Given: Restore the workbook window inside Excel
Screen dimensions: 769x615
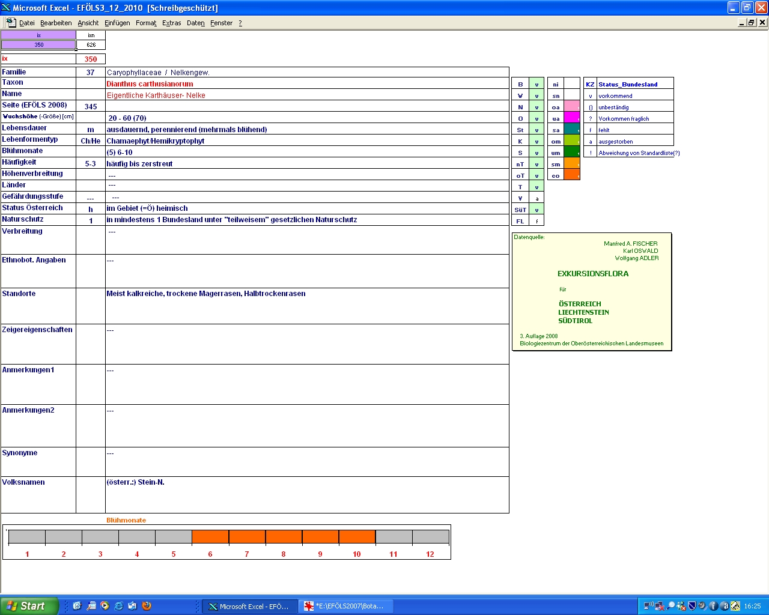Looking at the screenshot, I should pos(752,22).
